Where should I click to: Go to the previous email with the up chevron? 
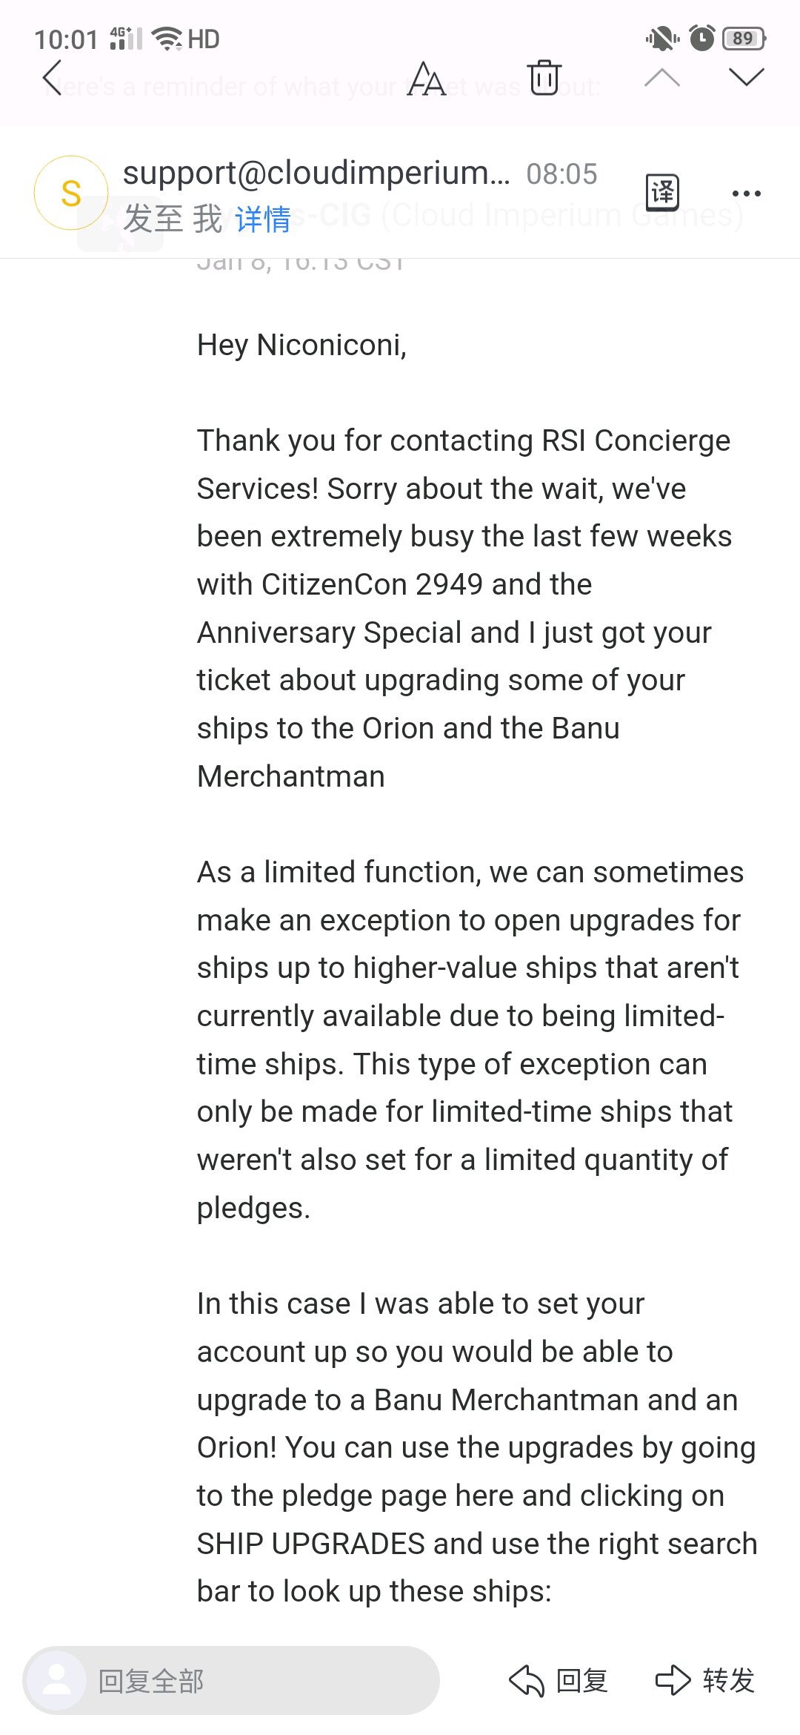pyautogui.click(x=662, y=77)
